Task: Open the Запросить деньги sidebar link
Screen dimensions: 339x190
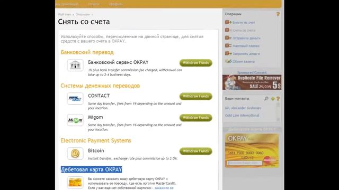Action: [246, 54]
